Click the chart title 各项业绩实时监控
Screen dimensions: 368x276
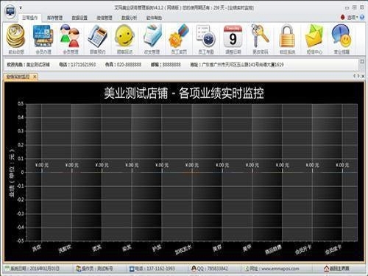point(222,93)
